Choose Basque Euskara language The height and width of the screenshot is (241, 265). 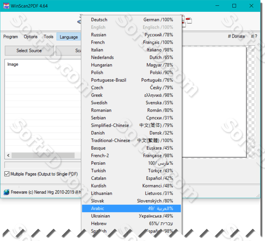[131, 148]
